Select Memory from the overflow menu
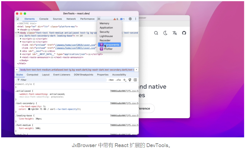This screenshot has height=150, width=245. pos(110,23)
